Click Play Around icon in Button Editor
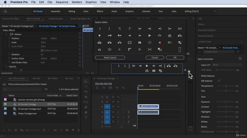This screenshot has height=138, width=247. (159, 36)
